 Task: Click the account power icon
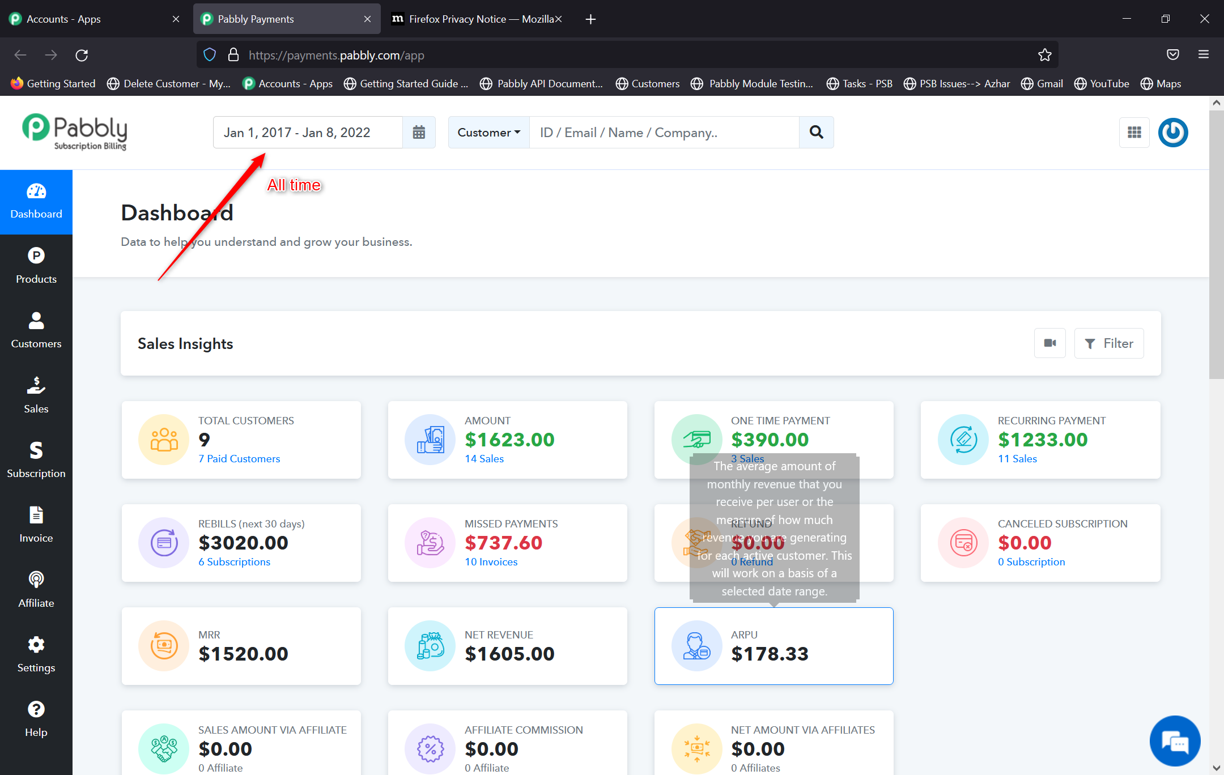(1173, 133)
